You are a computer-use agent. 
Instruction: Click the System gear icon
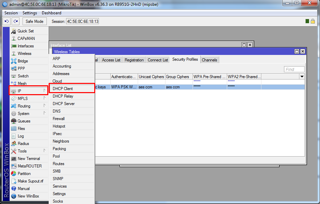(14, 114)
